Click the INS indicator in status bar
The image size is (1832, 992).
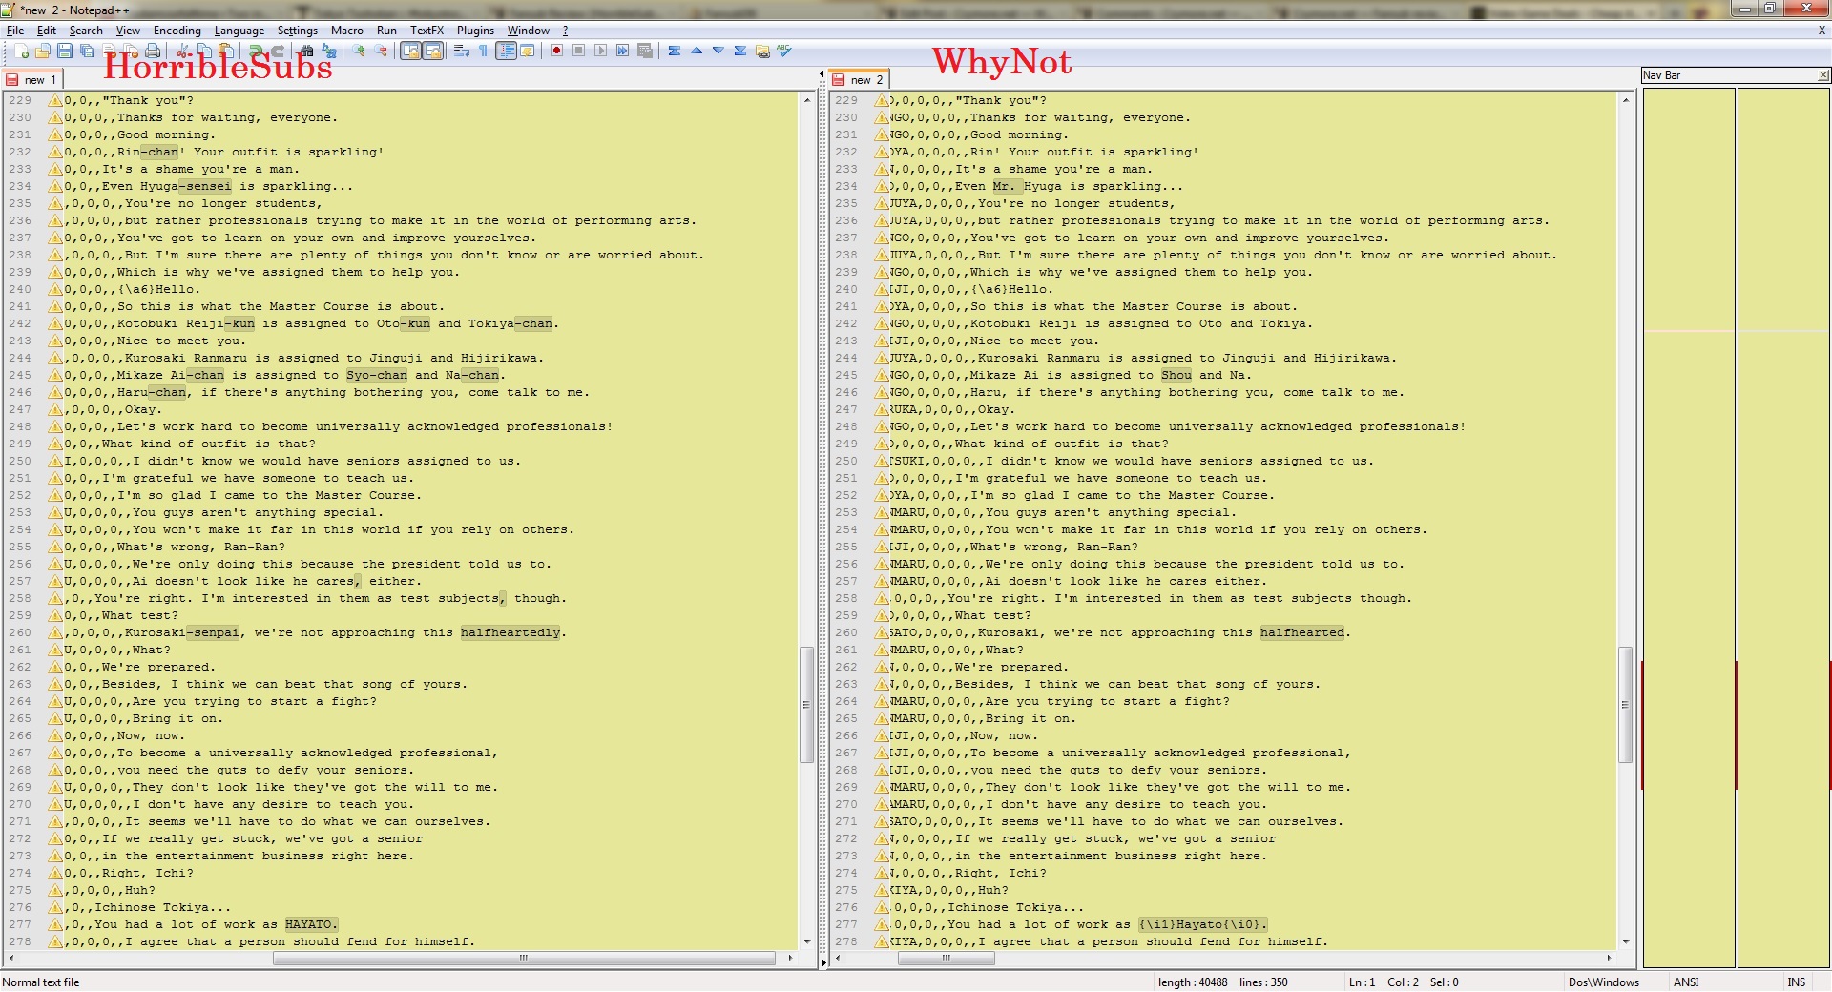click(1797, 982)
